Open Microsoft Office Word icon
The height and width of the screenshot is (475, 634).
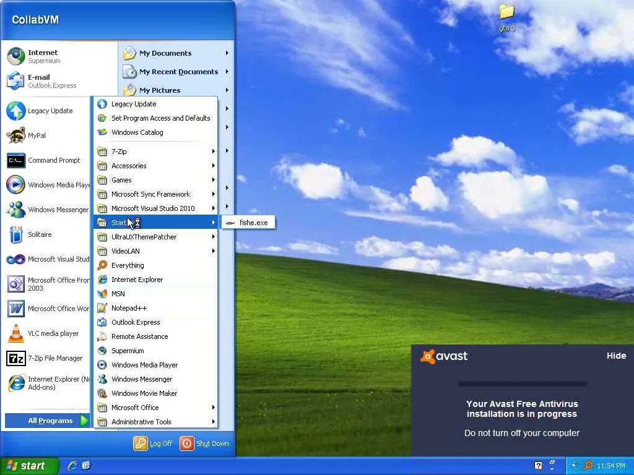click(16, 309)
